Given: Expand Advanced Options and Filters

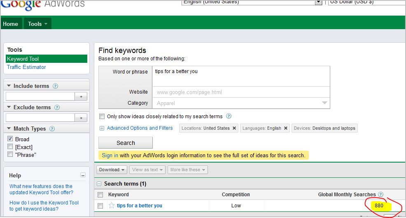Looking at the screenshot, I should 140,128.
